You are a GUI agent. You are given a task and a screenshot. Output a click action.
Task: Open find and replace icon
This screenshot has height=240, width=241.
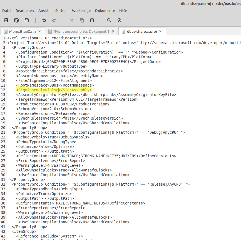120,20
